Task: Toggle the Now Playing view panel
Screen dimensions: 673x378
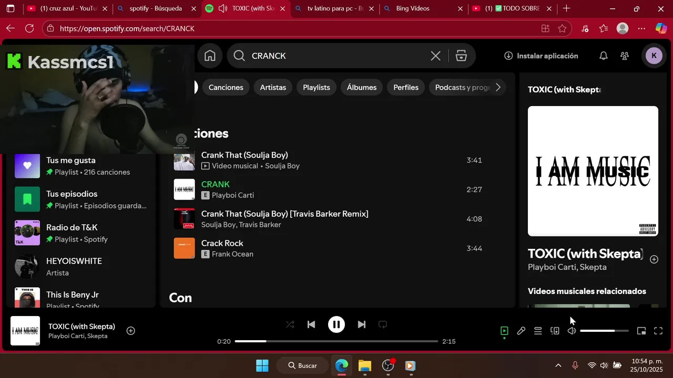Action: coord(504,331)
